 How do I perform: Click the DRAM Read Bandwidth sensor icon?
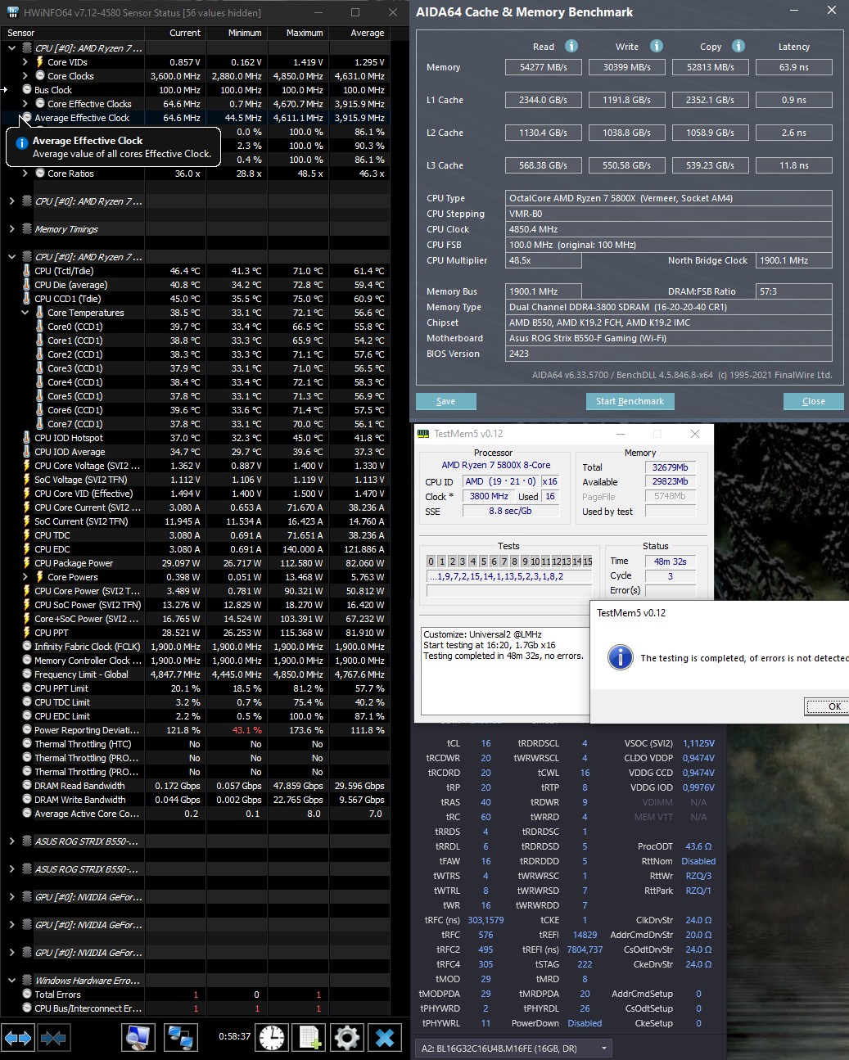27,786
